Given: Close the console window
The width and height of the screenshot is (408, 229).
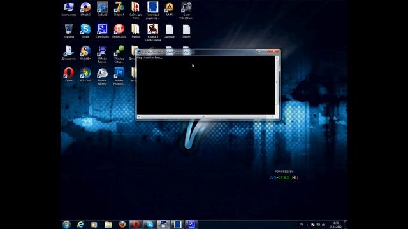Looking at the screenshot, I should 274,52.
